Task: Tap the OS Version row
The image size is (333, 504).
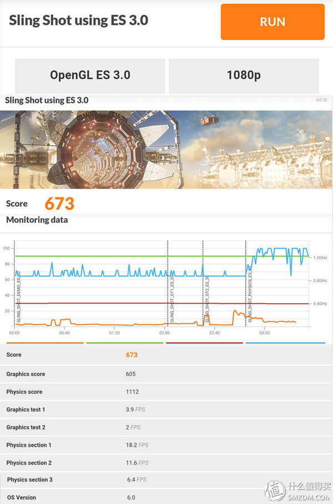Action: click(167, 497)
